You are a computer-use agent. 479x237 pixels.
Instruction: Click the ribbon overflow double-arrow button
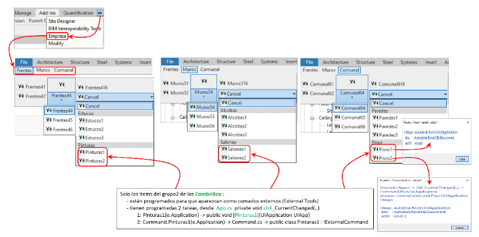coord(100,13)
